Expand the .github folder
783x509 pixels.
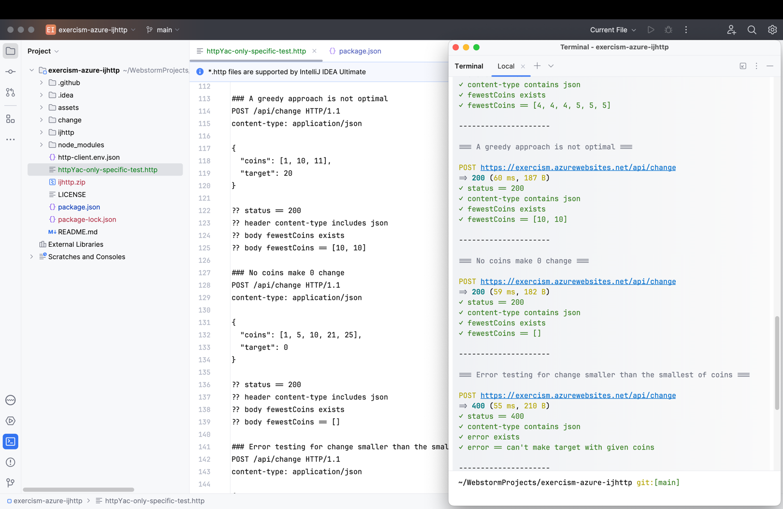41,82
